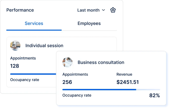Click Occupancy rate label in Business consultation
Image resolution: width=183 pixels, height=111 pixels.
click(77, 95)
